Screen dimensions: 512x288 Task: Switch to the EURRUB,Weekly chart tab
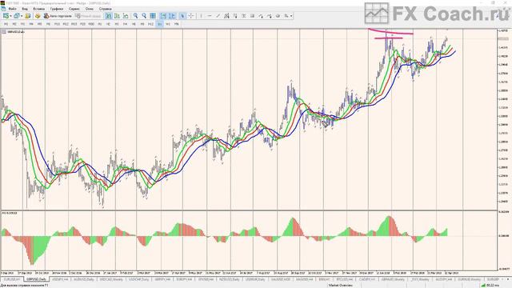pyautogui.click(x=470, y=279)
